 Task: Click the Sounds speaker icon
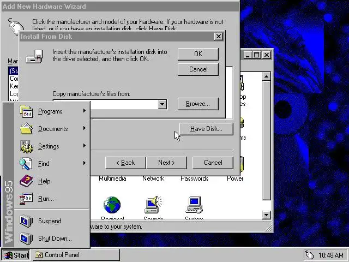pos(153,205)
